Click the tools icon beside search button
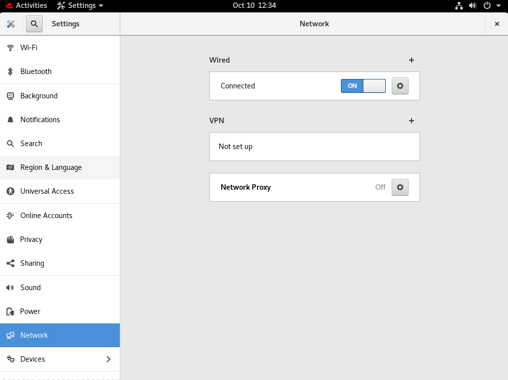 (x=11, y=24)
